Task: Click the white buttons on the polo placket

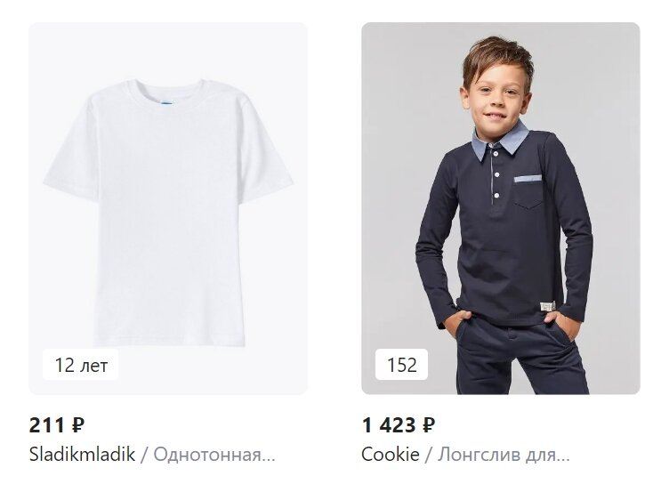Action: 496,174
